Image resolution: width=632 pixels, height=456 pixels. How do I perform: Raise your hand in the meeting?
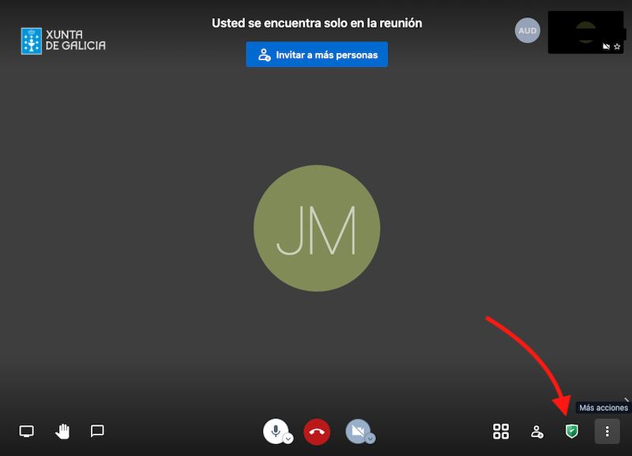pyautogui.click(x=62, y=431)
